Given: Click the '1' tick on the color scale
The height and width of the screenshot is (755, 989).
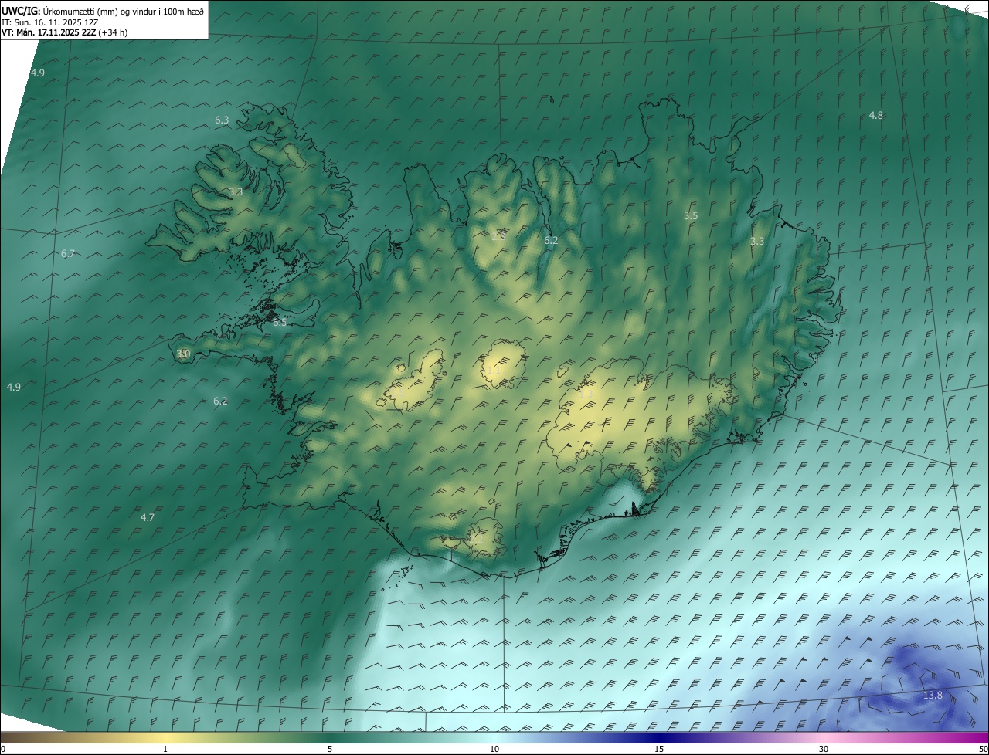Looking at the screenshot, I should [x=165, y=750].
